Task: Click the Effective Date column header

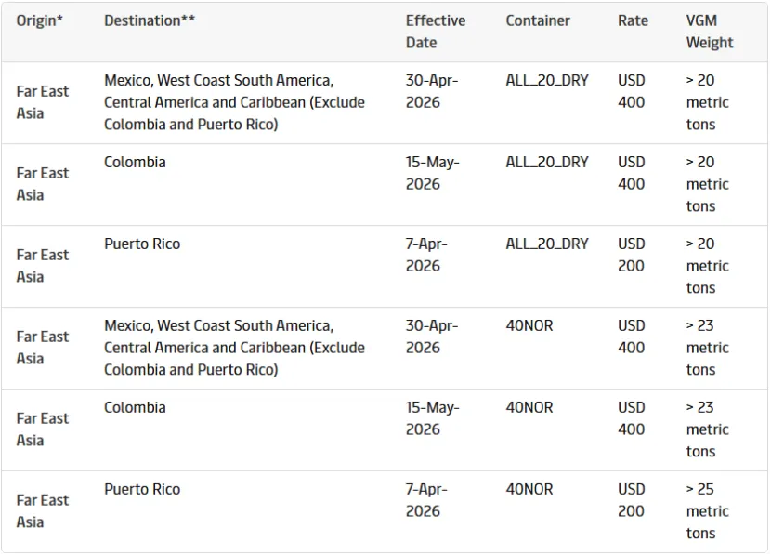Action: 435,31
